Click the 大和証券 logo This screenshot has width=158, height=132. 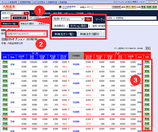click(9, 7)
